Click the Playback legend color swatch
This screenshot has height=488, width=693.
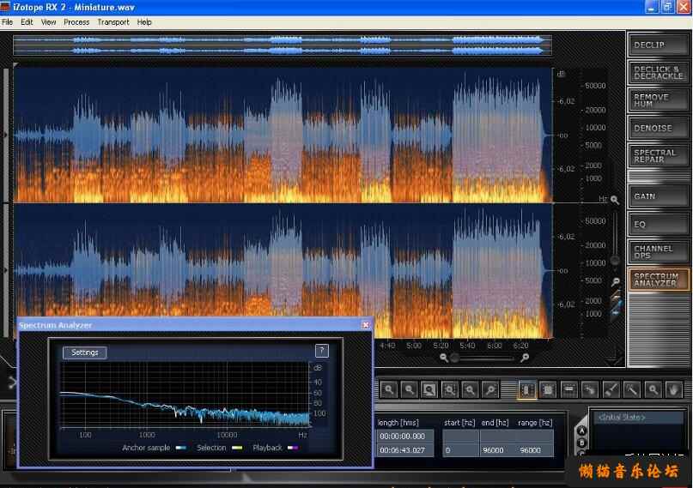tap(293, 448)
